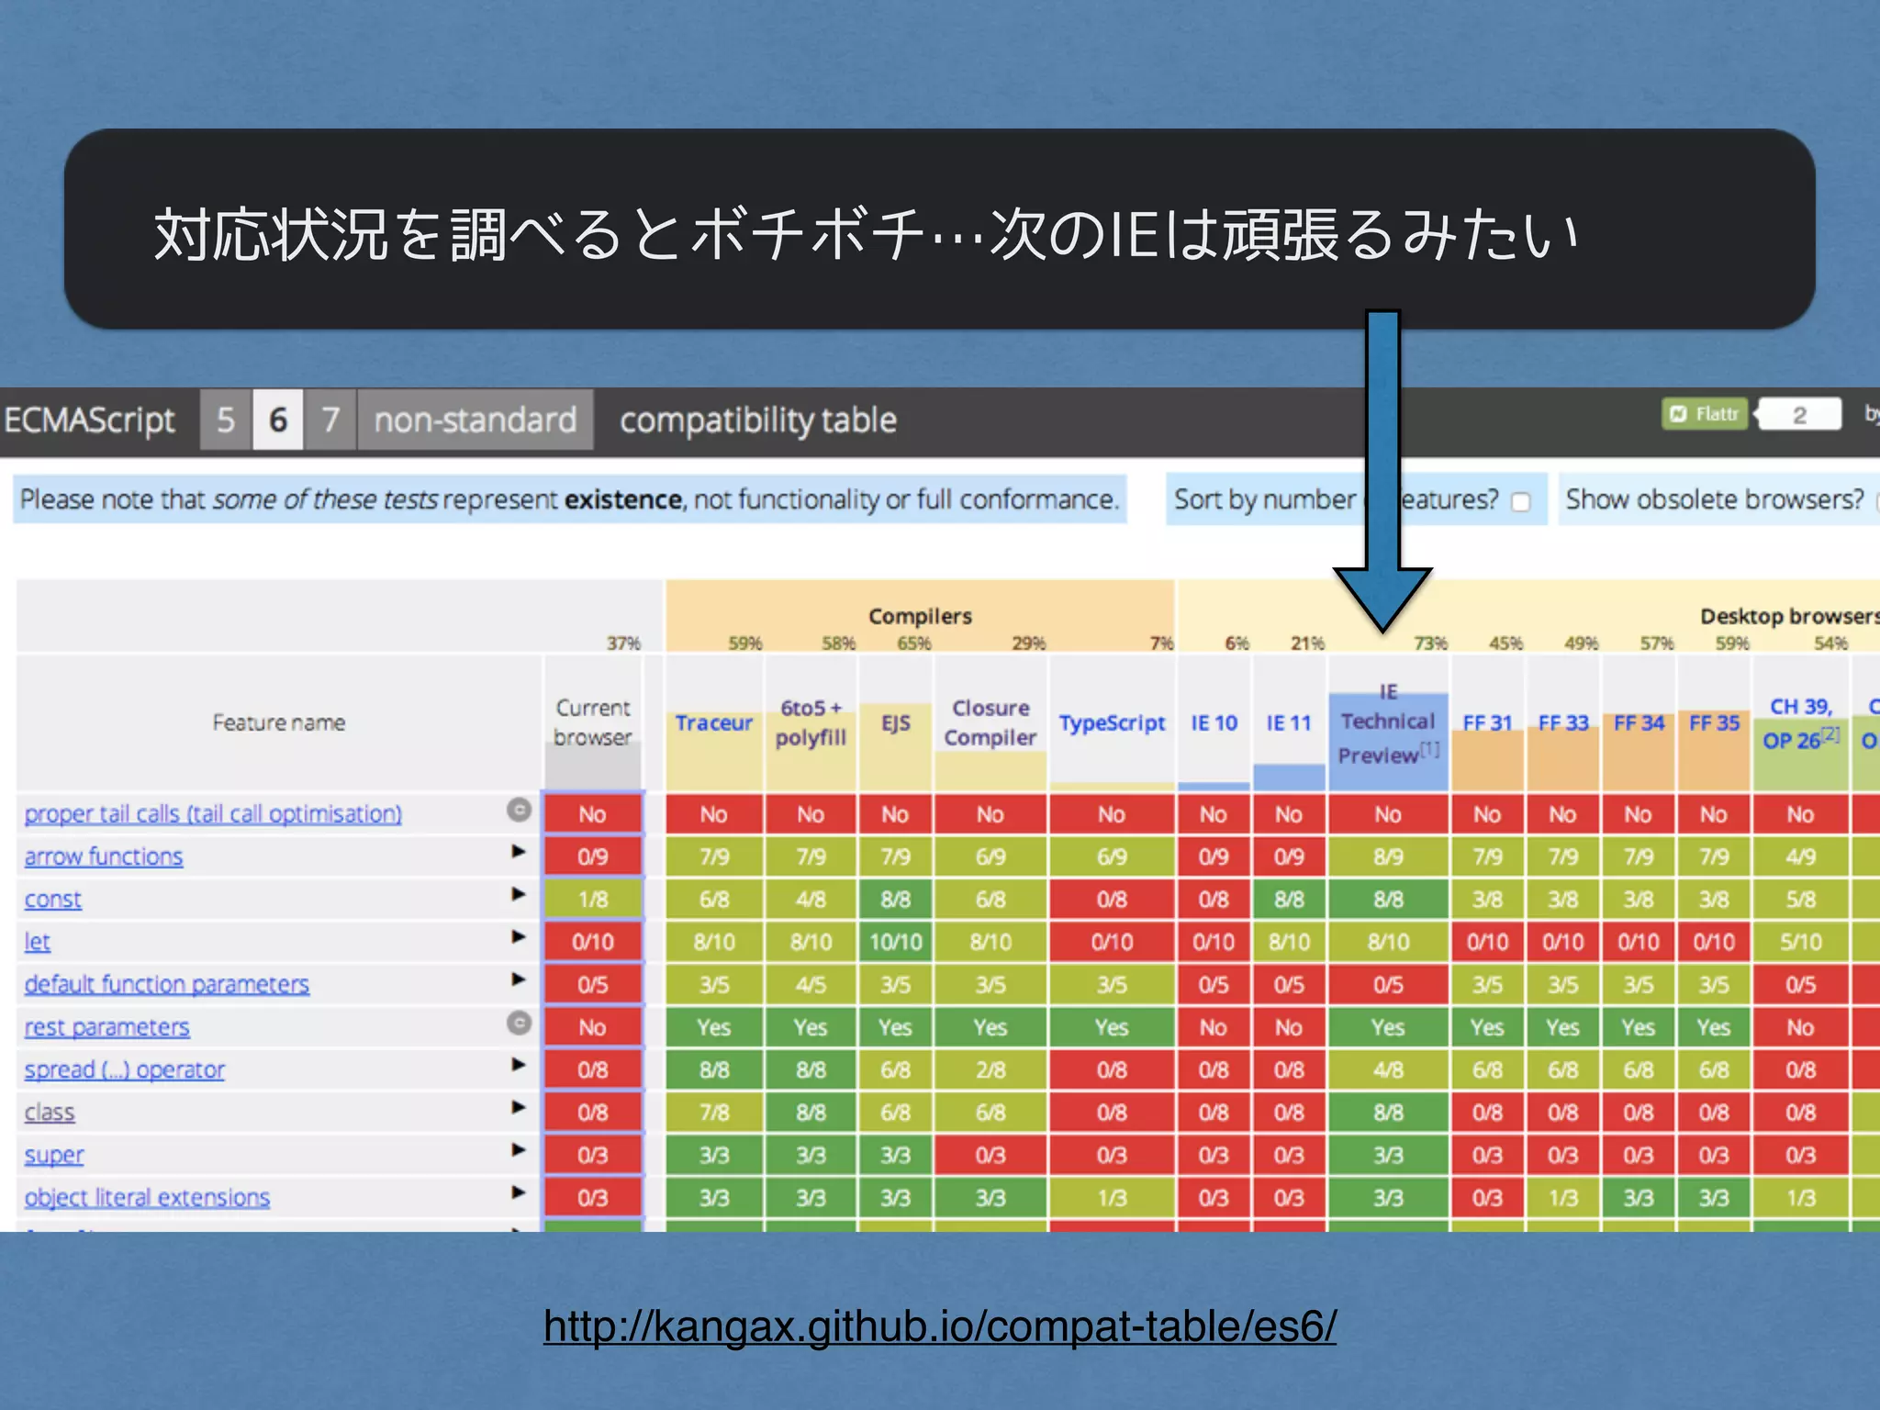Viewport: 1880px width, 1410px height.
Task: Click the 6to5 + polyfill column header
Action: point(811,723)
